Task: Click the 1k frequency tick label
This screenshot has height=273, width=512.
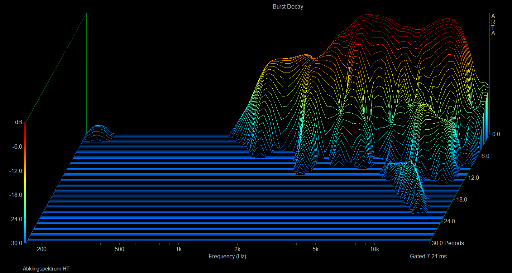Action: pos(178,249)
